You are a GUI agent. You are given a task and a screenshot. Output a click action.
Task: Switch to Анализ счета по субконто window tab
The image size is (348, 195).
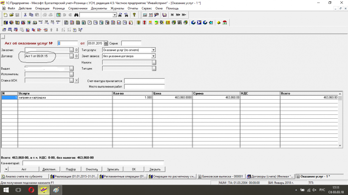point(24,176)
